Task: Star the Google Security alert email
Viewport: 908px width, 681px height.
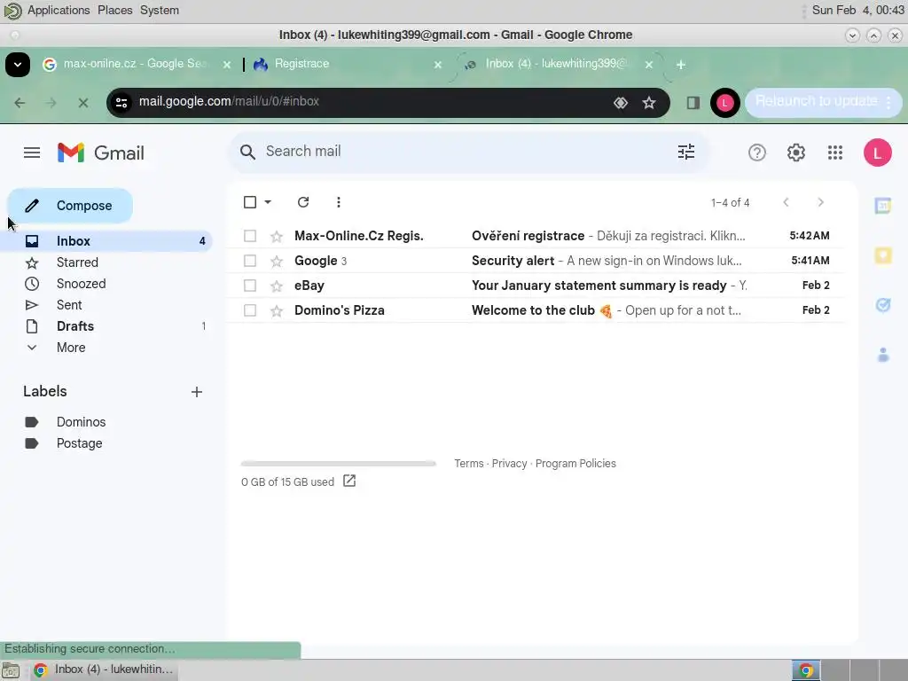Action: pos(277,262)
